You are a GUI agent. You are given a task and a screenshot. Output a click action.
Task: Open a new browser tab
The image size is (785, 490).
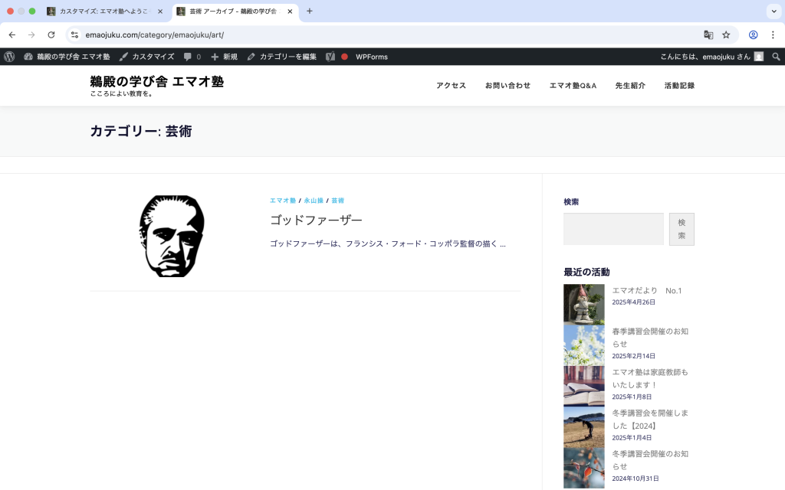click(310, 11)
